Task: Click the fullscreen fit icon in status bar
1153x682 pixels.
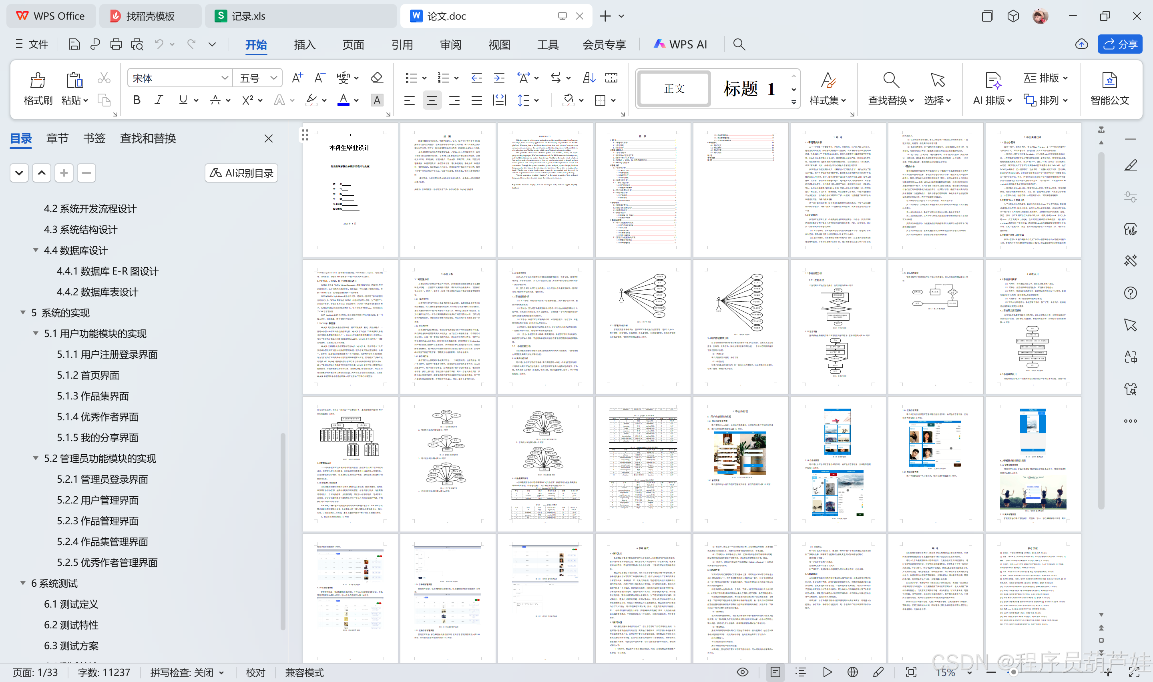Action: point(911,672)
